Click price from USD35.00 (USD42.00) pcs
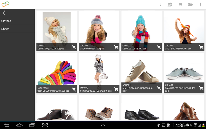Screen dimensions: 206x129 point(96,91)
